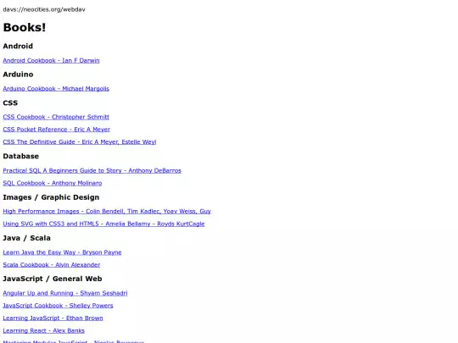Open Practical SQL A Beginners Guide link
This screenshot has width=458, height=343.
(x=92, y=170)
